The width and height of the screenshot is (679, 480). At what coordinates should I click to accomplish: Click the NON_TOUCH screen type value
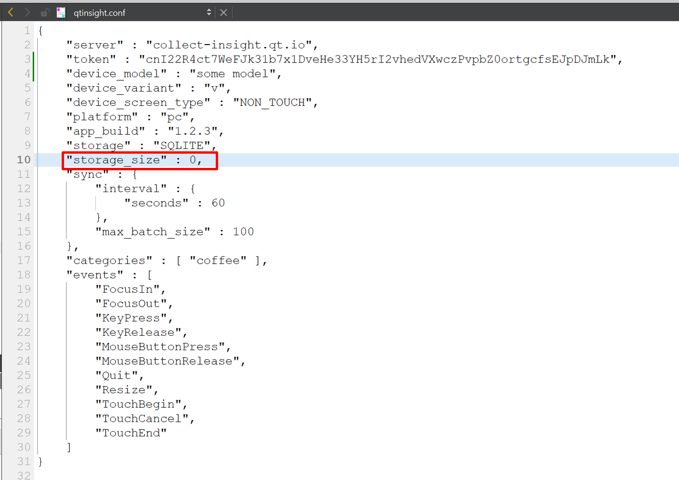[x=272, y=102]
